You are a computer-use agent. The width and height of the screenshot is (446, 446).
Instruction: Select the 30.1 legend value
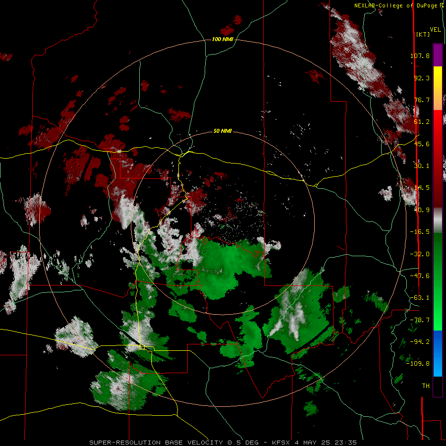coord(422,166)
